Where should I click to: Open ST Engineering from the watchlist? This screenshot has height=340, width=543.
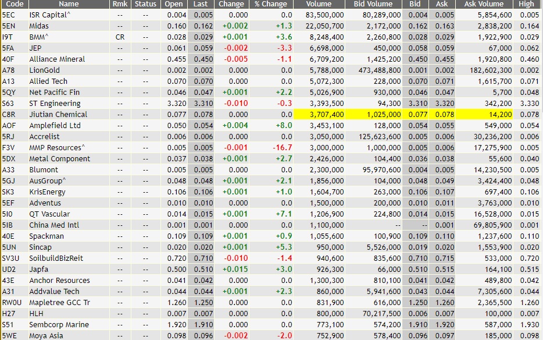tap(56, 103)
